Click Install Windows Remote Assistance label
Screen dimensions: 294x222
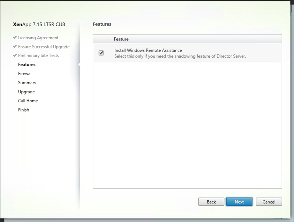click(x=148, y=50)
